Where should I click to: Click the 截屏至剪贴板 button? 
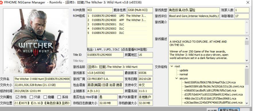click(x=229, y=110)
